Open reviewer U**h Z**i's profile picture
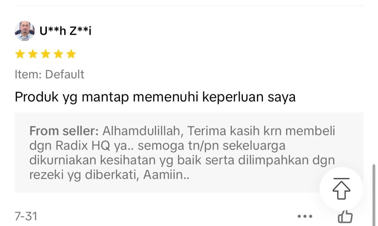The width and height of the screenshot is (378, 226). pyautogui.click(x=25, y=31)
